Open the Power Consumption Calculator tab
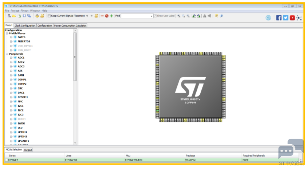Image resolution: width=307 pixels, height=169 pixels. pos(70,25)
